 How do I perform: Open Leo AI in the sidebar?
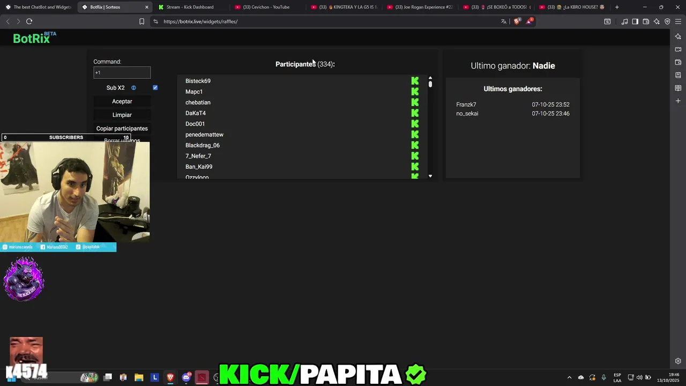click(678, 36)
